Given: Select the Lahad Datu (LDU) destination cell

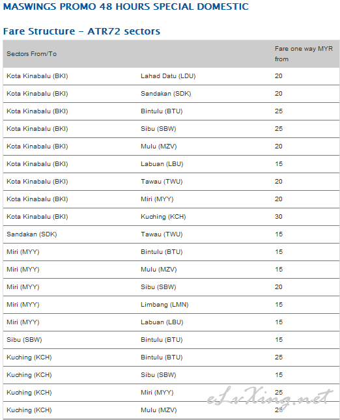Looking at the screenshot, I should tap(168, 76).
